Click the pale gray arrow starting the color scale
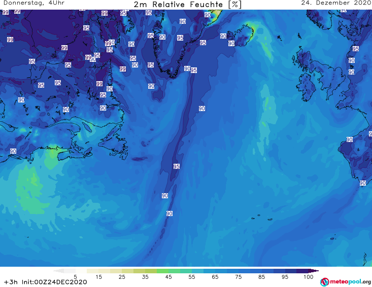The height and width of the screenshot is (287, 372). tap(58, 271)
